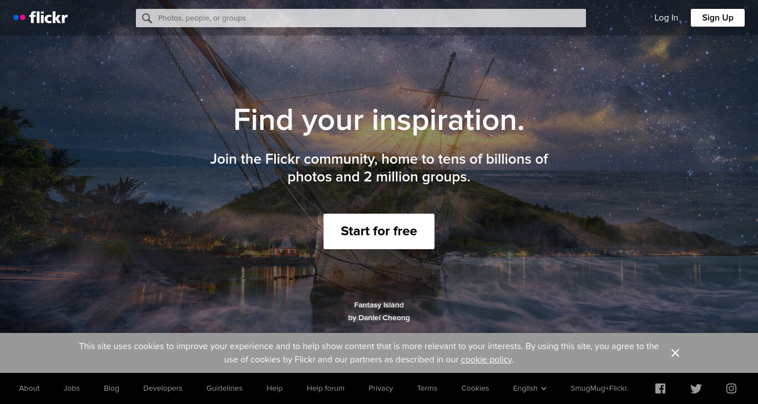Go to the About page
Image resolution: width=758 pixels, height=404 pixels.
coord(29,388)
